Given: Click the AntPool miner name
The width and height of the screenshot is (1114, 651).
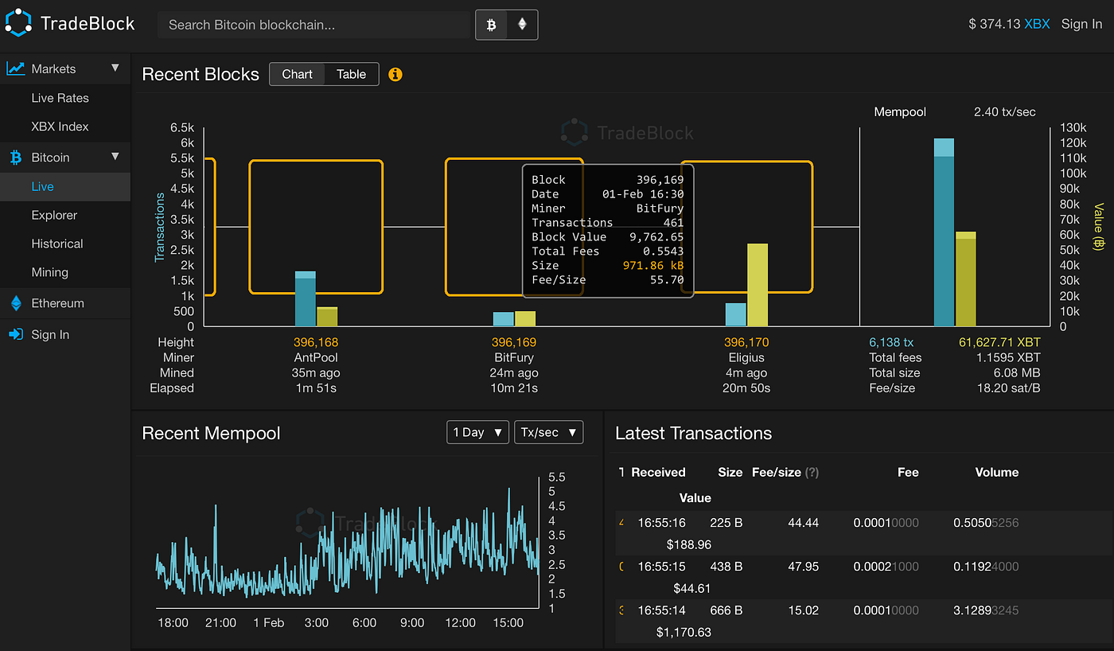Looking at the screenshot, I should (316, 357).
